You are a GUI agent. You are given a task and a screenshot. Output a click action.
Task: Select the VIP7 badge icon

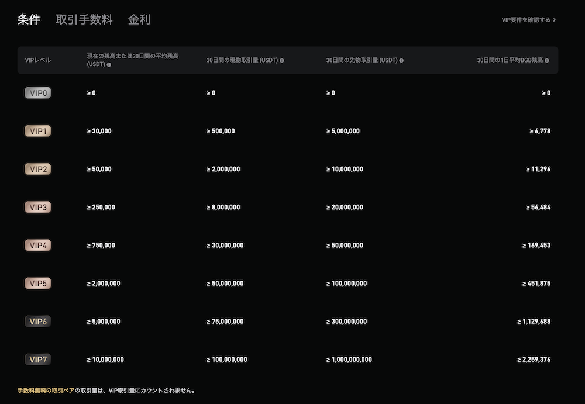(x=37, y=360)
